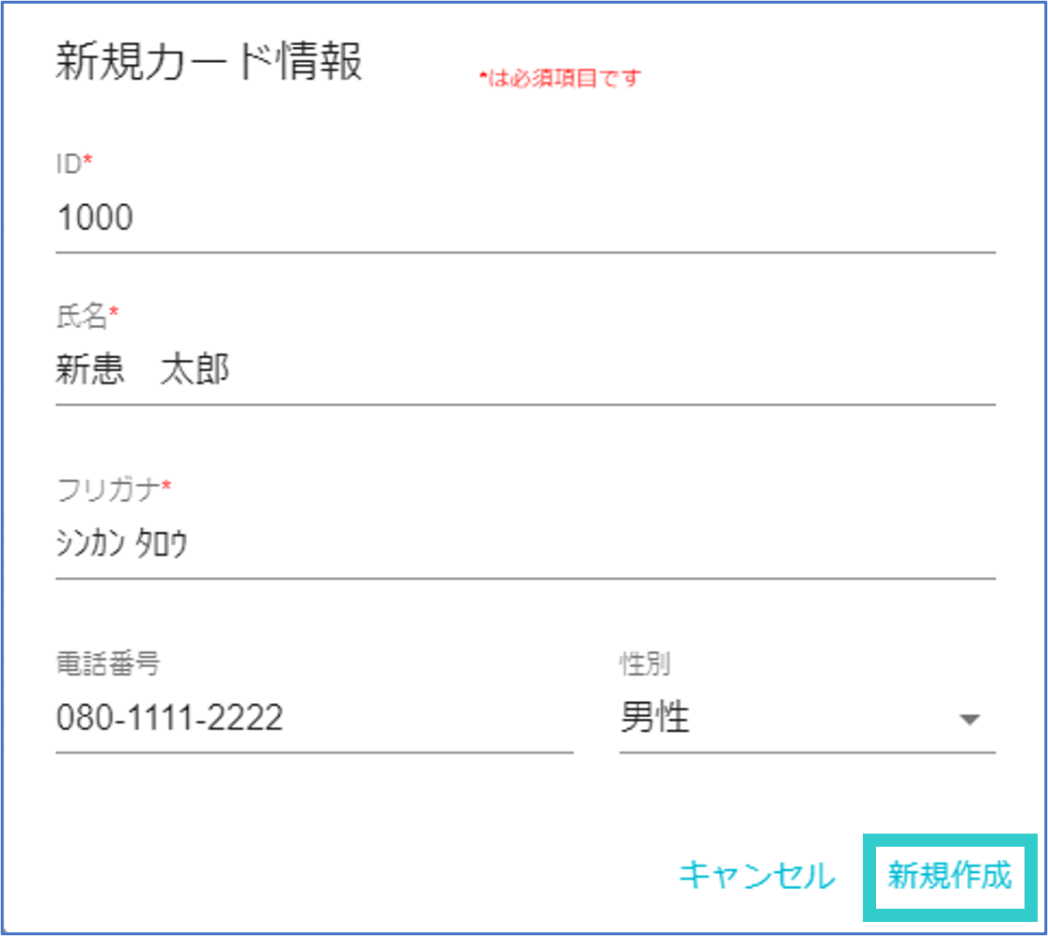Click 太郎 in the 氏名 field
Viewport: 1048px width, 936px height.
coord(196,371)
